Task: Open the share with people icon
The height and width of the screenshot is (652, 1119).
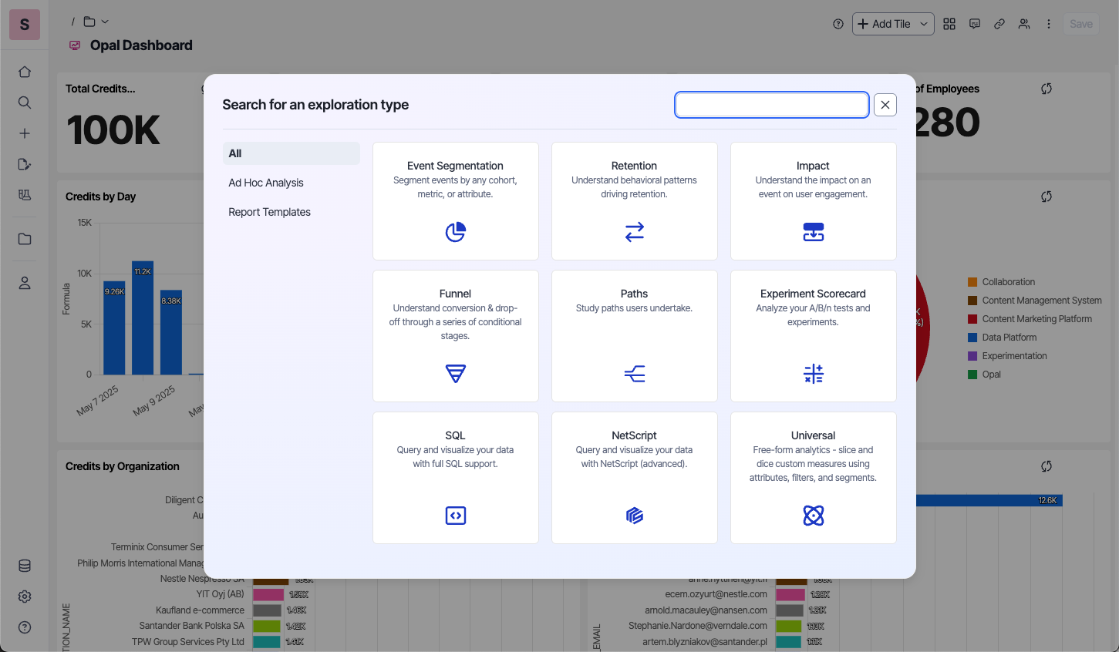Action: coord(1024,24)
